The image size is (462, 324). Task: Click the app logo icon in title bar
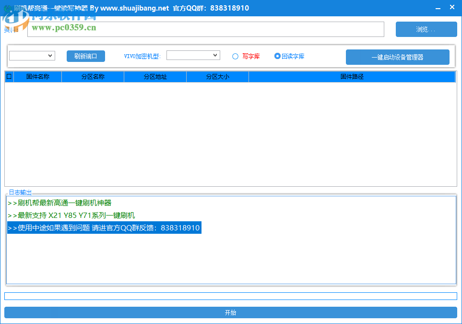7,8
